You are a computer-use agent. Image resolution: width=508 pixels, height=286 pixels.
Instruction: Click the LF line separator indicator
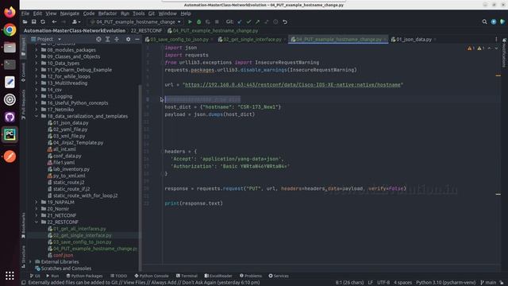coord(370,283)
